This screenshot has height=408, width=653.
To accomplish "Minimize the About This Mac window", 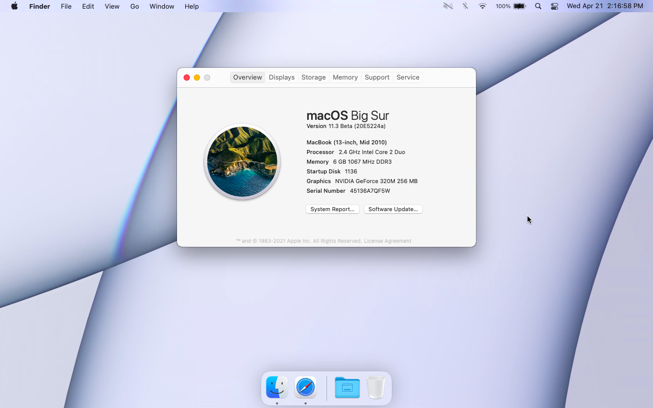I will [197, 78].
